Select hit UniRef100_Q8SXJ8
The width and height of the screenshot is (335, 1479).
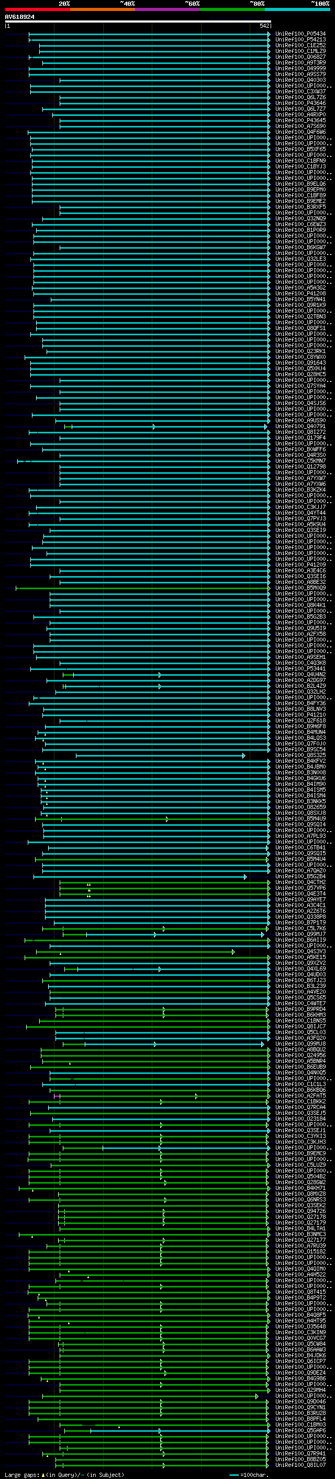click(300, 812)
